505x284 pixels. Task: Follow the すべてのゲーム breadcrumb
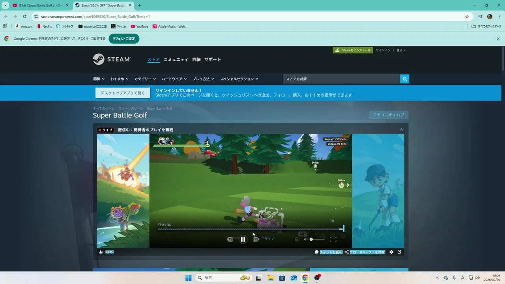coord(104,108)
